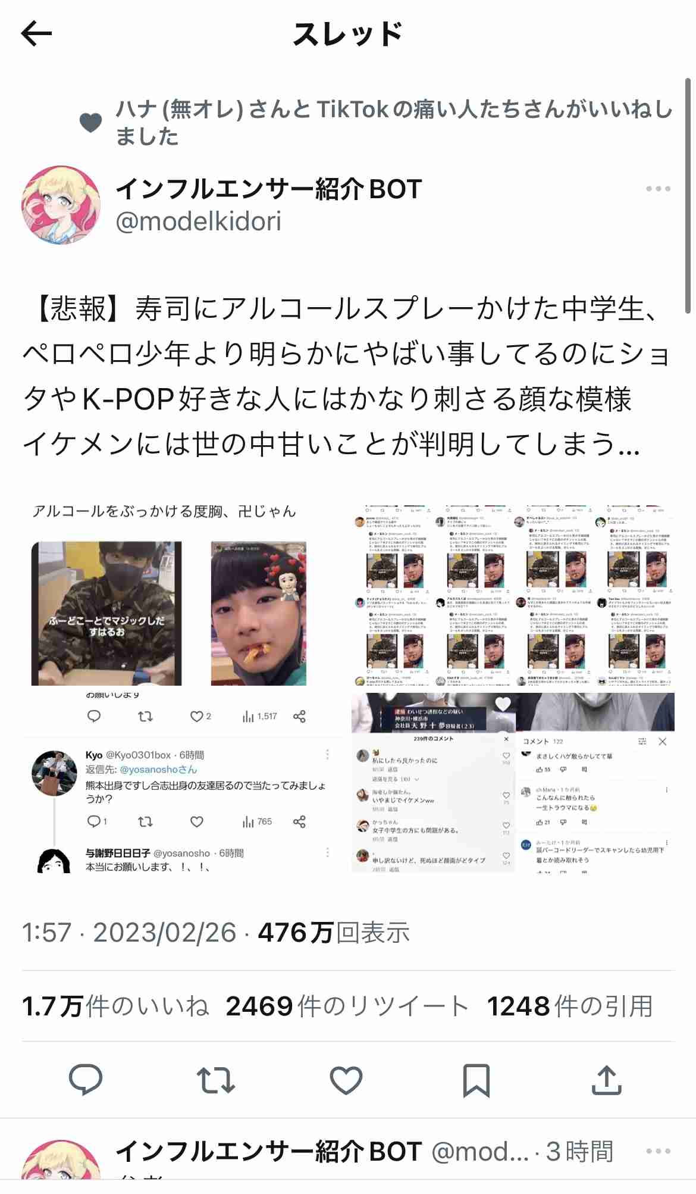Viewport: 696px width, 1194px height.
Task: Bookmark this tweet
Action: tap(476, 1080)
